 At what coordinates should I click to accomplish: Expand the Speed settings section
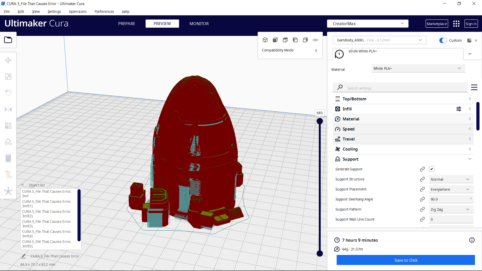(x=403, y=129)
